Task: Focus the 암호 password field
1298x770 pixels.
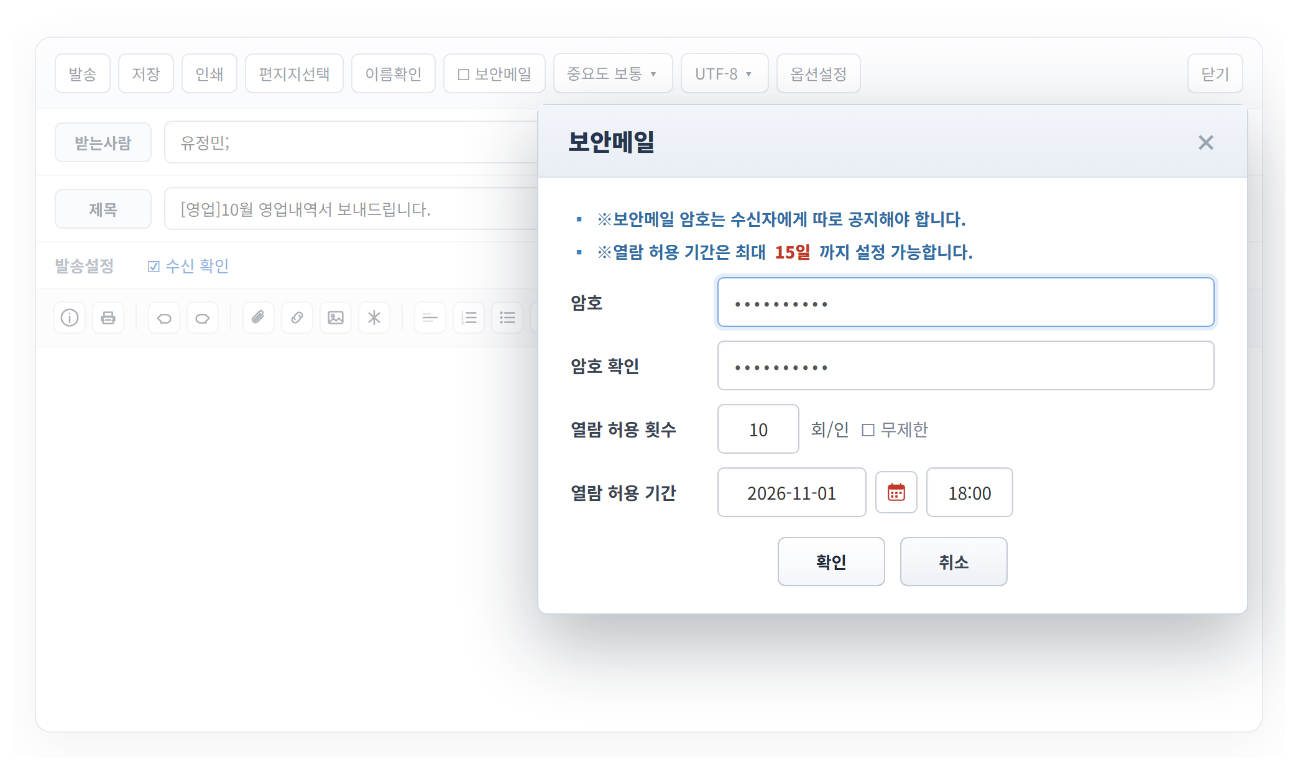Action: (x=965, y=303)
